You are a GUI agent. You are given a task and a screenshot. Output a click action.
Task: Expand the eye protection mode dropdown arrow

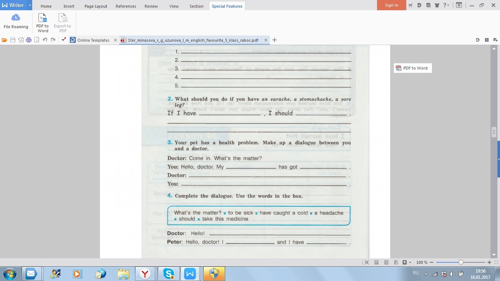click(x=410, y=262)
